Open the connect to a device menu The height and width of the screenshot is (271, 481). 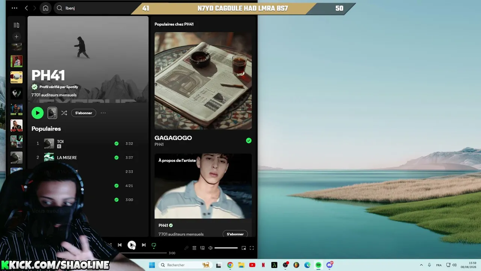click(x=202, y=248)
